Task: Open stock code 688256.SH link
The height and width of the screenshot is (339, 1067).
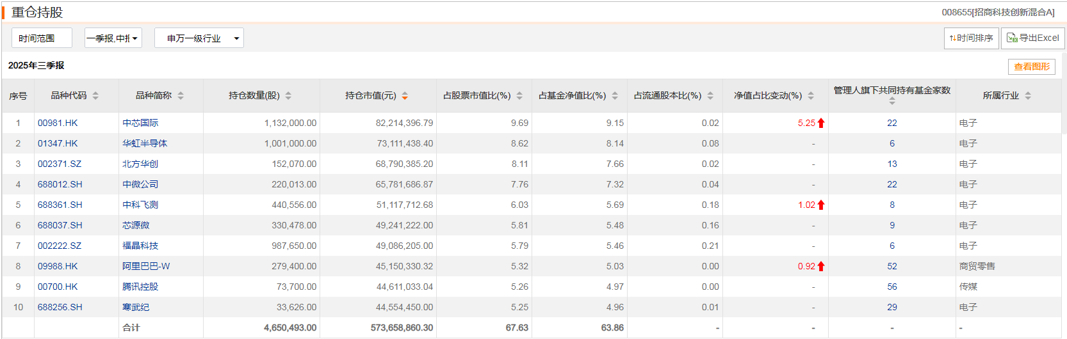Action: (60, 308)
